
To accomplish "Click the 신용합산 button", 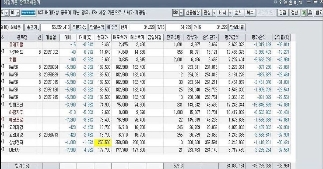I will tap(193, 13).
